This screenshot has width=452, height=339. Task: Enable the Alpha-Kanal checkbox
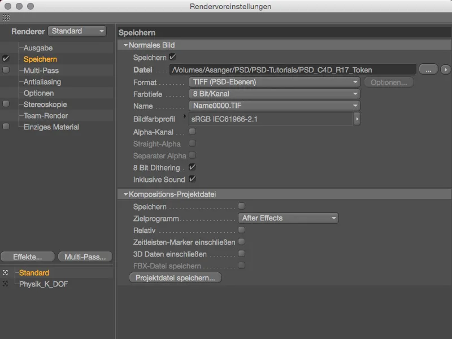pos(192,132)
